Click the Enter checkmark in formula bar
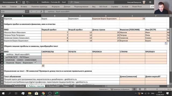This screenshot has height=96, width=172. (37, 11)
